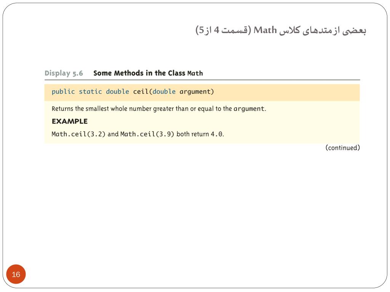Image resolution: width=390 pixels, height=292 pixels.
Task: Click the monospaced 'argument.' word in description
Action: [250, 109]
